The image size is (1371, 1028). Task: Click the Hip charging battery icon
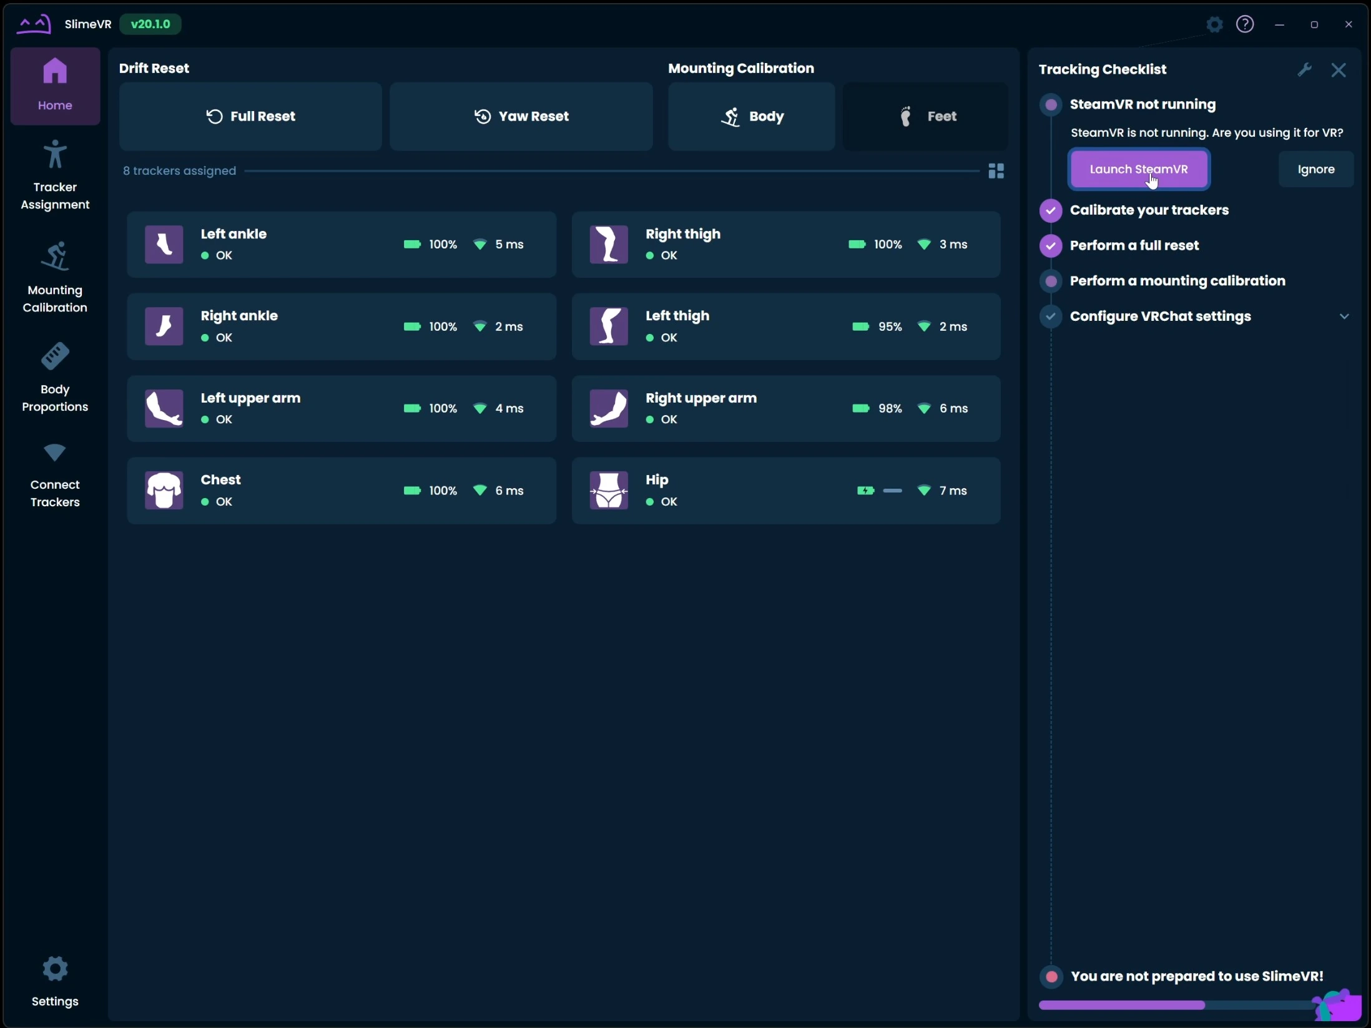tap(865, 491)
